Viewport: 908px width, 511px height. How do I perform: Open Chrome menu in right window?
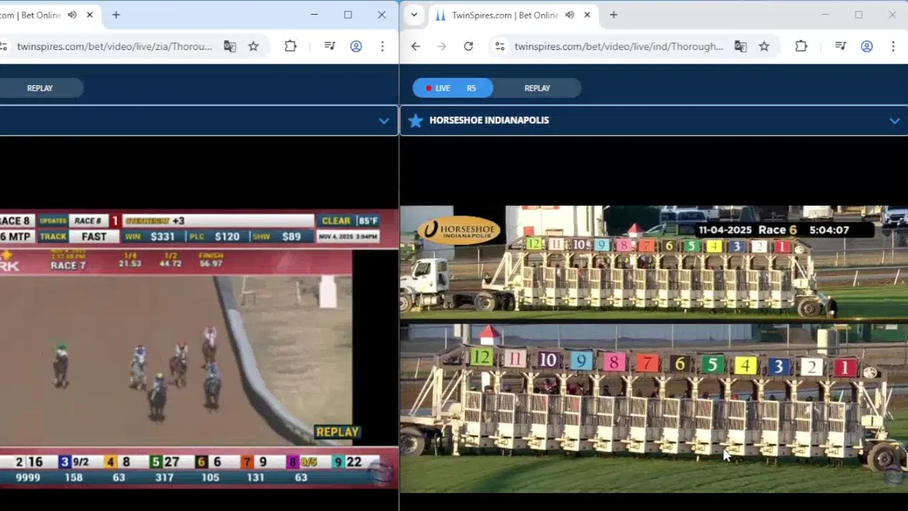tap(893, 46)
